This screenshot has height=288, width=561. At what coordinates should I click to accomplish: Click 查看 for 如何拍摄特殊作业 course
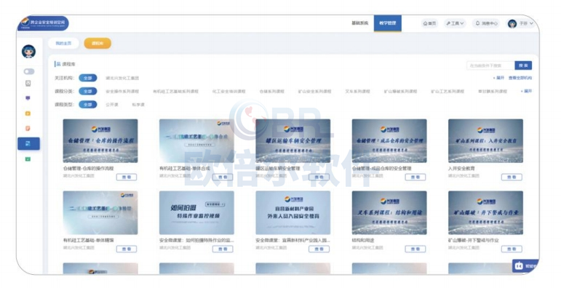223,249
